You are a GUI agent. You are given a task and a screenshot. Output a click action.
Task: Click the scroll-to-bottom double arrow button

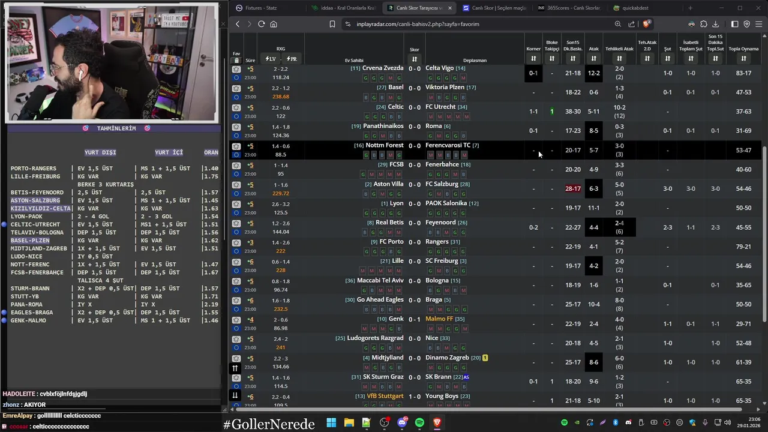click(235, 395)
